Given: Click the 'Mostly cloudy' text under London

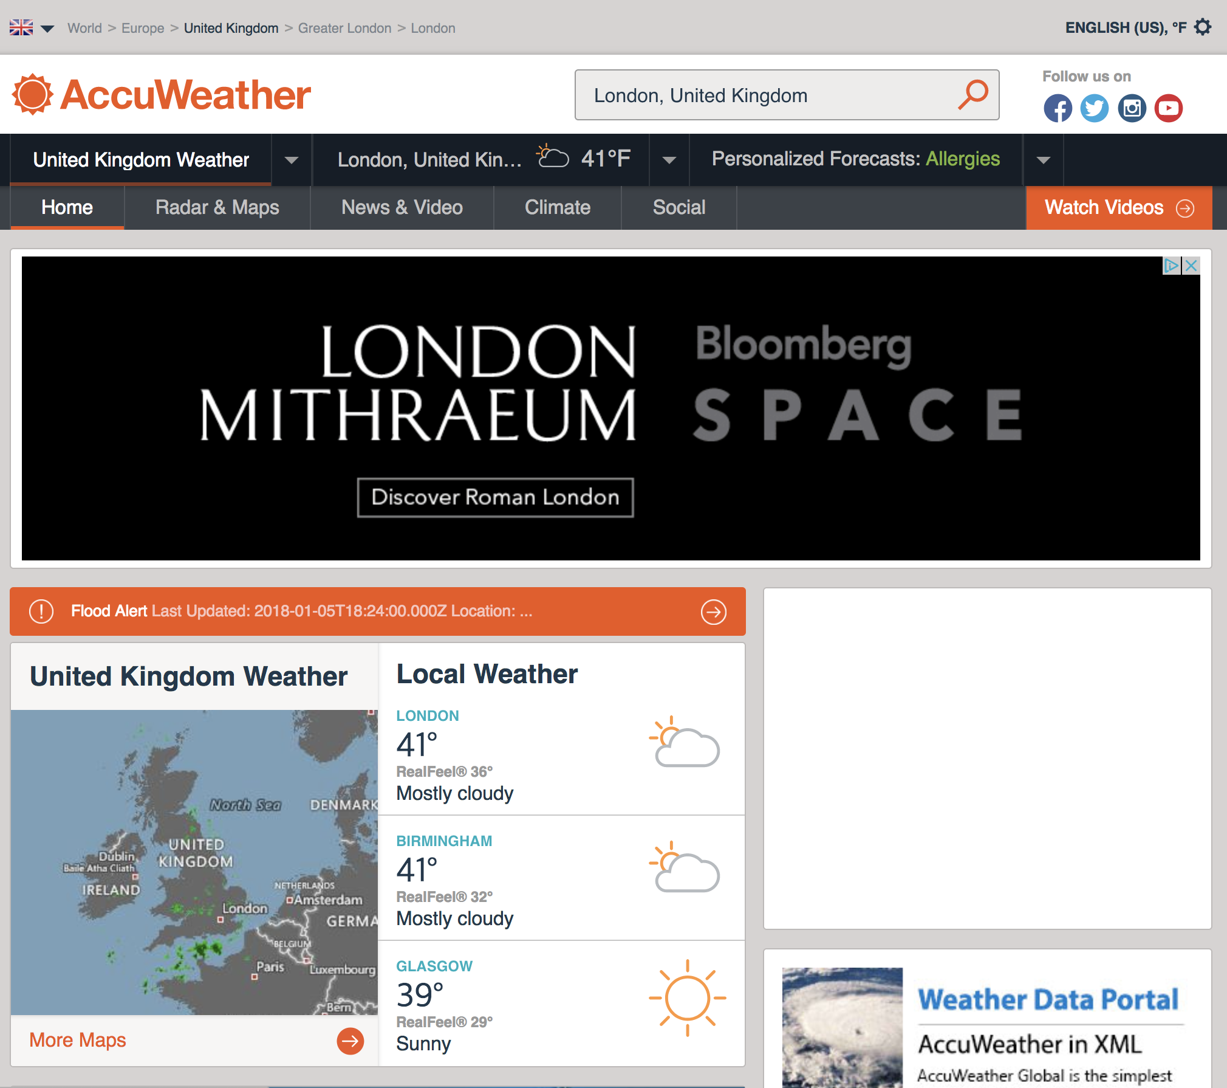Looking at the screenshot, I should point(454,793).
